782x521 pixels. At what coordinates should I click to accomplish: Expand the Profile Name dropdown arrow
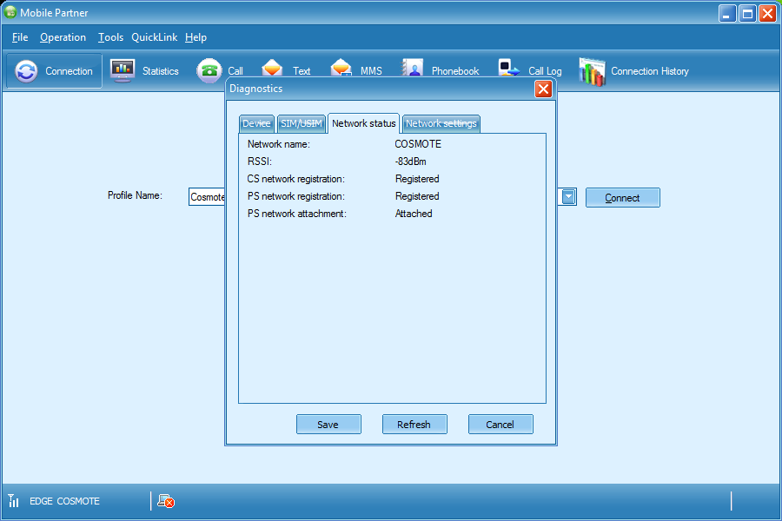[x=568, y=196]
